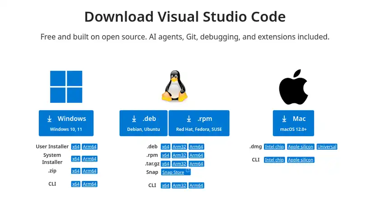The width and height of the screenshot is (370, 208).
Task: Download Windows CLI x64
Action: pos(76,184)
